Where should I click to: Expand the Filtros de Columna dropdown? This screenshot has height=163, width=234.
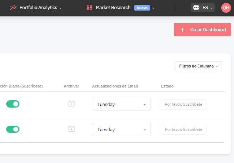[x=198, y=66]
